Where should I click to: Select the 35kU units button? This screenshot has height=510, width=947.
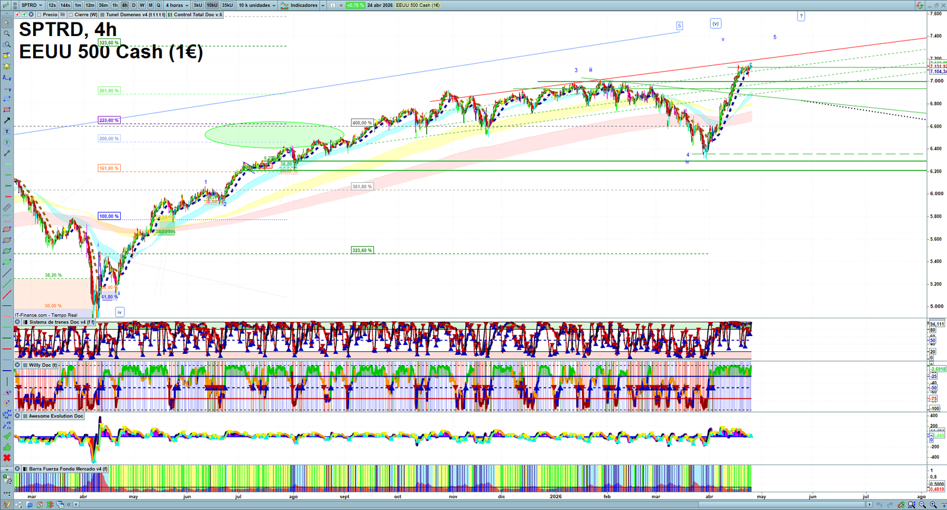227,5
